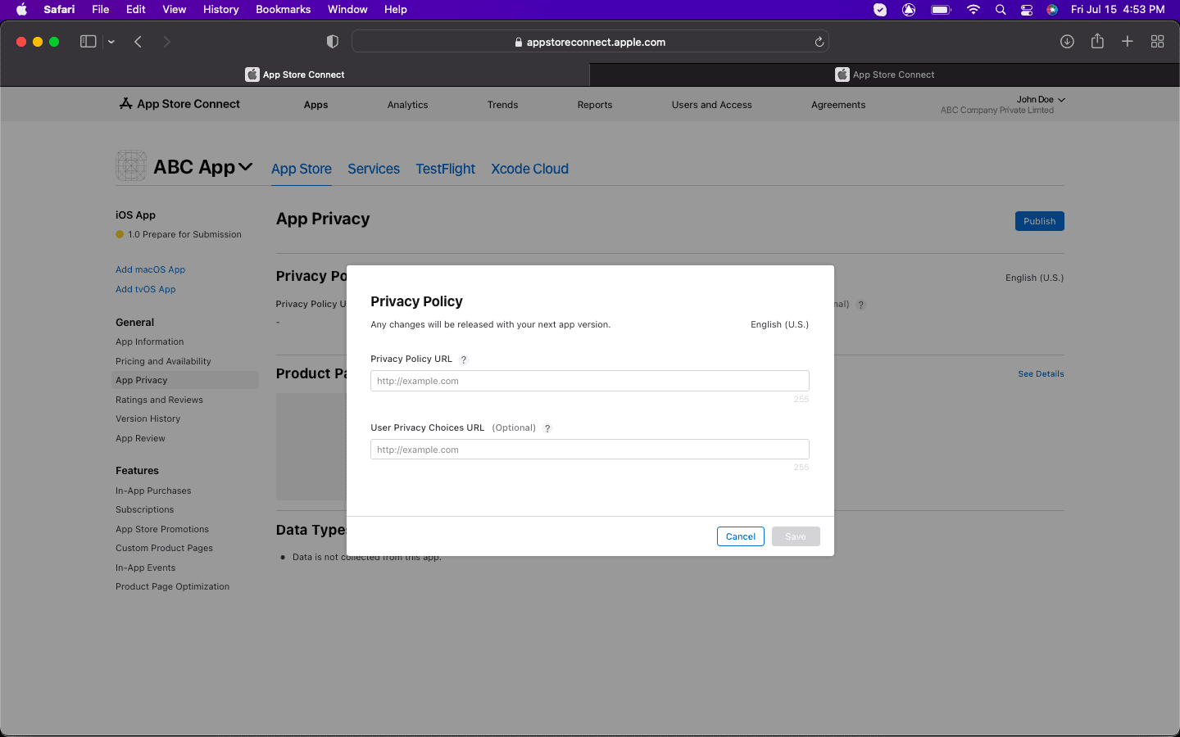
Task: Expand John Doe account dropdown
Action: click(1041, 99)
